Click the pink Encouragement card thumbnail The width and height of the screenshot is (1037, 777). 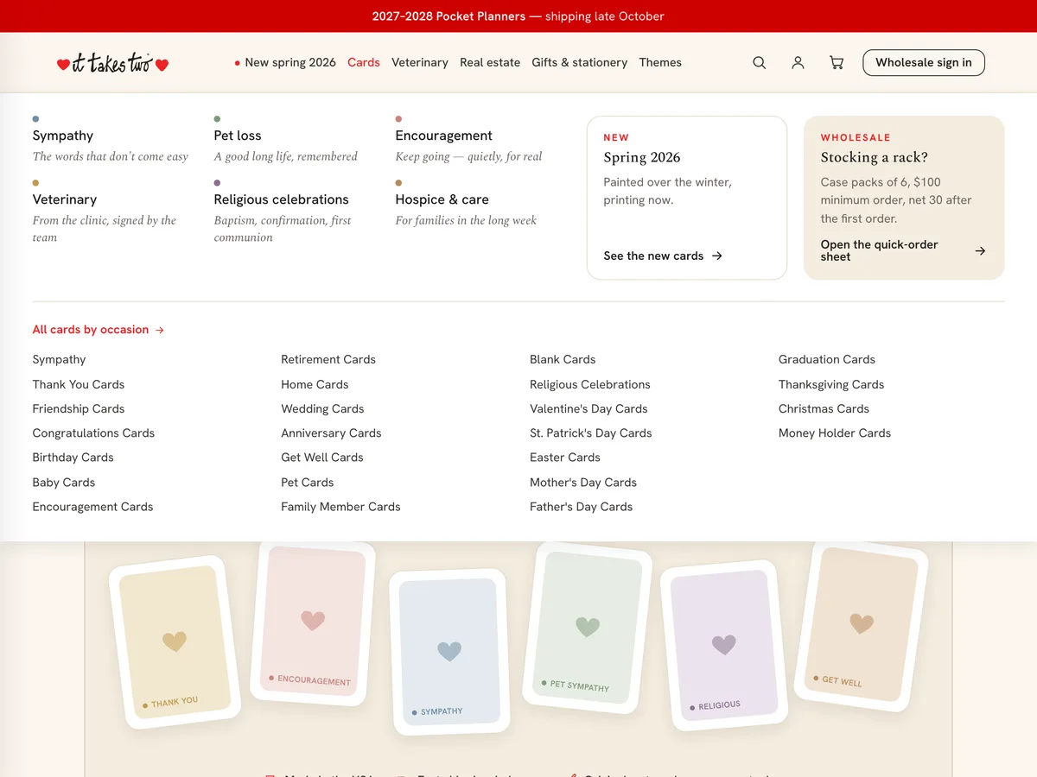point(313,625)
